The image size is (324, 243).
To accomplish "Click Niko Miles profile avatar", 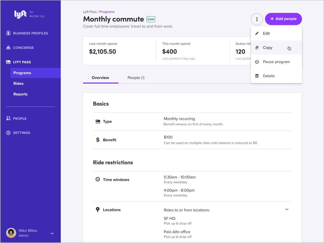I will pyautogui.click(x=11, y=233).
